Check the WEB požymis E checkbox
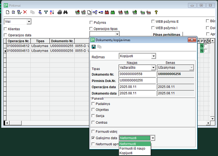The height and width of the screenshot is (156, 218). coord(153,21)
